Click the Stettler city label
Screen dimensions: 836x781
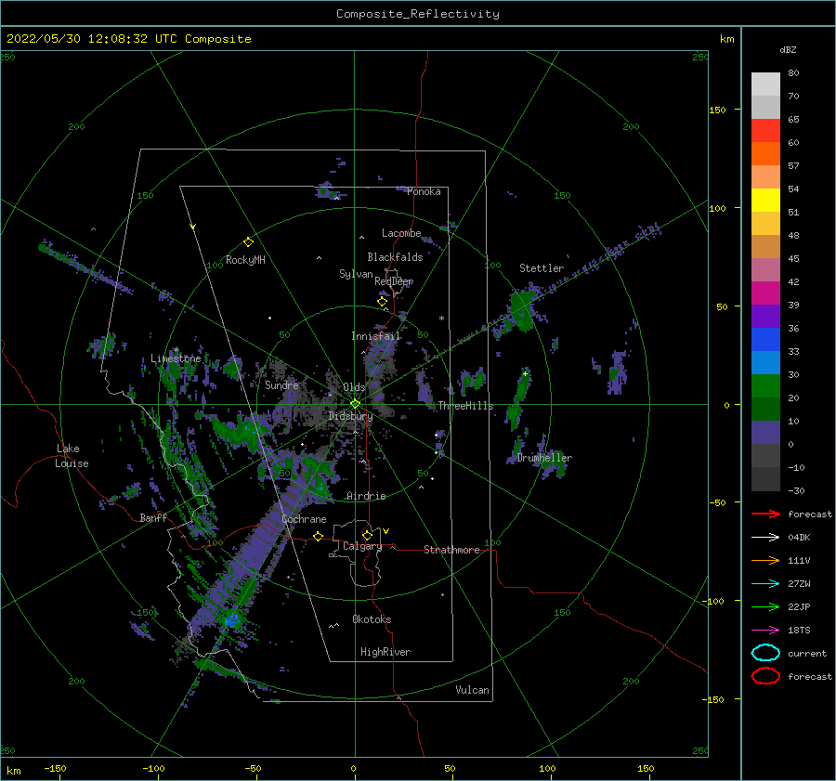point(542,268)
